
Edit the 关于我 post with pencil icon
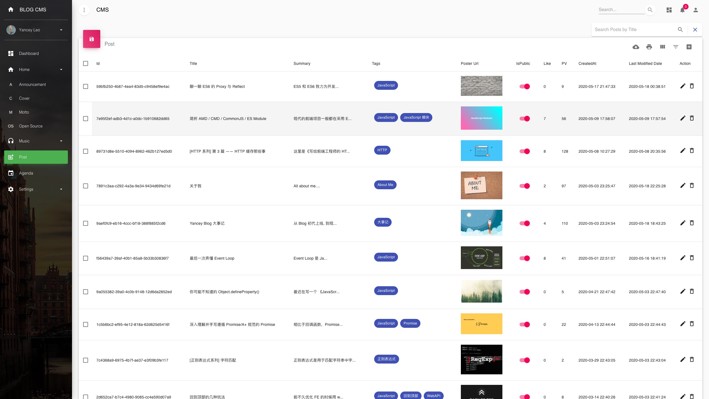click(683, 185)
